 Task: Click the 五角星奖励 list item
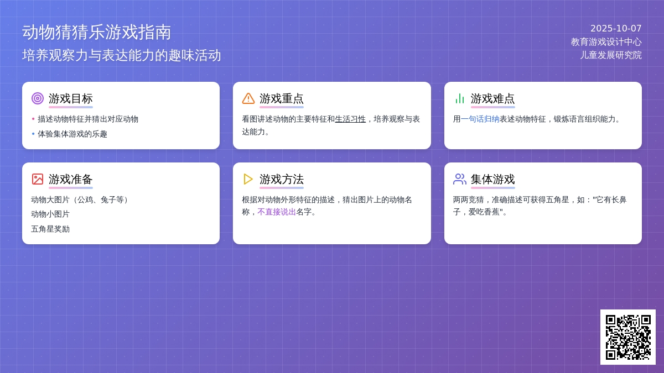click(x=50, y=229)
